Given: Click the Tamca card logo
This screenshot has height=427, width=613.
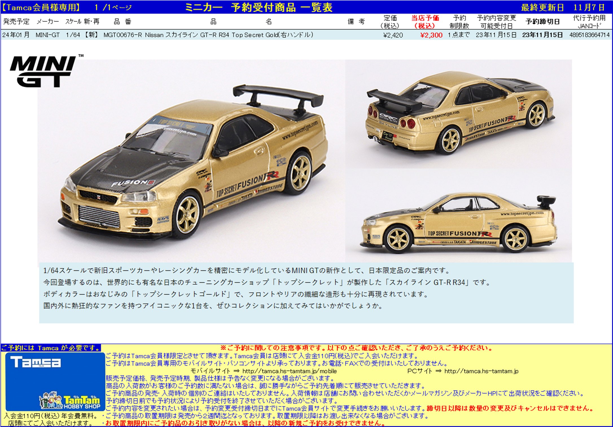Looking at the screenshot, I should [36, 362].
